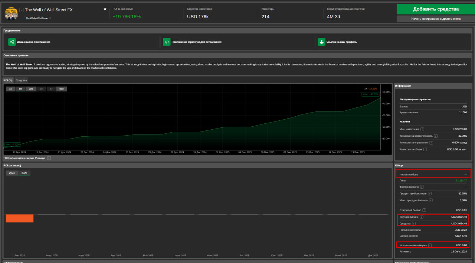Click the green profile person icon

(321, 42)
